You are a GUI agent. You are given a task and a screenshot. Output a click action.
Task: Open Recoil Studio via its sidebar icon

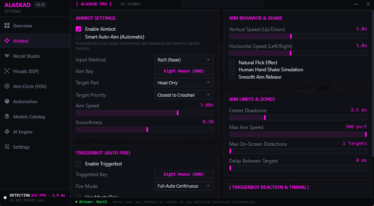tap(7, 56)
